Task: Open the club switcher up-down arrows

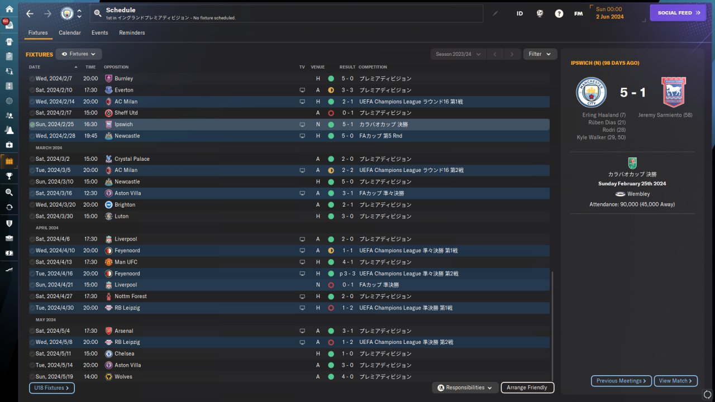Action: (79, 13)
